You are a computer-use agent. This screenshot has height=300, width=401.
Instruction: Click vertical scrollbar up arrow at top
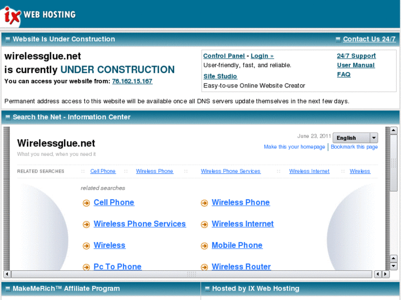tap(394, 130)
